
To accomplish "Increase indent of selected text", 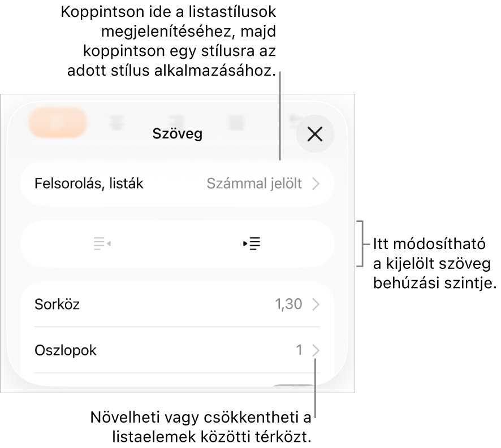I will [252, 243].
